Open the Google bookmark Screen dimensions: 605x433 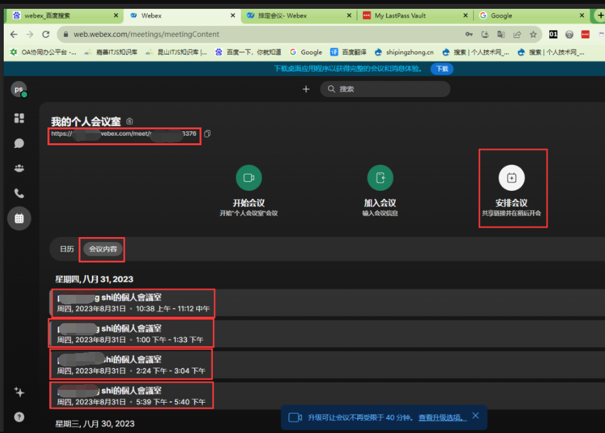click(305, 52)
